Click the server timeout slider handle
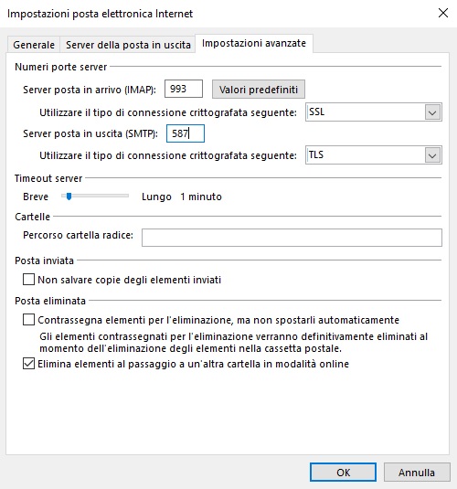The image size is (457, 489). tap(69, 197)
